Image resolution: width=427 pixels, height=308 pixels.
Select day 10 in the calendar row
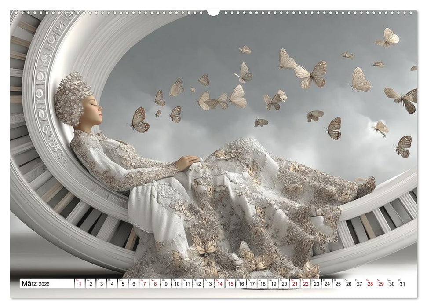pyautogui.click(x=176, y=284)
